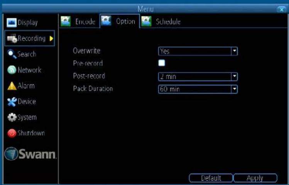Click the yellow Alarm warning triangle icon
The image size is (289, 185).
coord(12,86)
